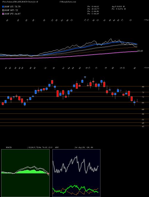Click the 71 price level label

[143, 97]
